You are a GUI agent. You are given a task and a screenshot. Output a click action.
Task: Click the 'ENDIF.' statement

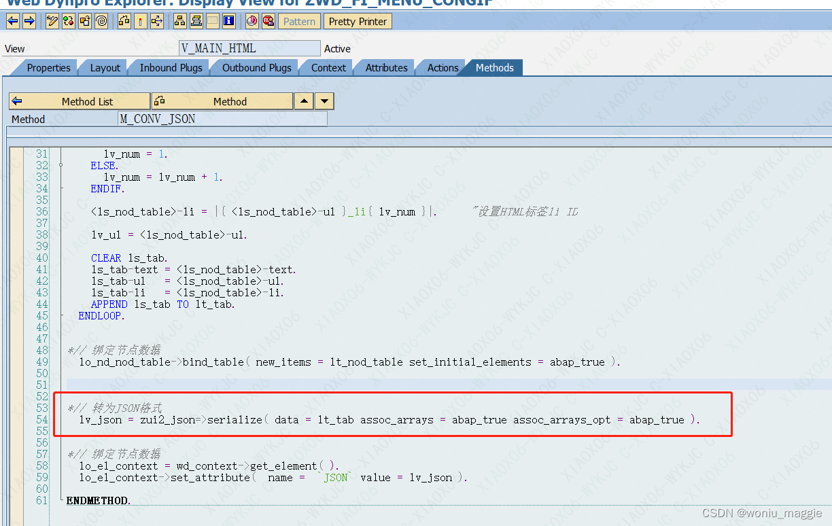tap(108, 189)
